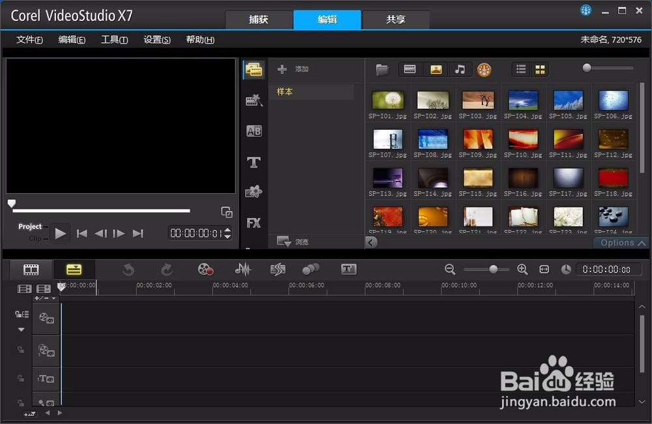
Task: Click the import media folder icon
Action: click(x=382, y=70)
